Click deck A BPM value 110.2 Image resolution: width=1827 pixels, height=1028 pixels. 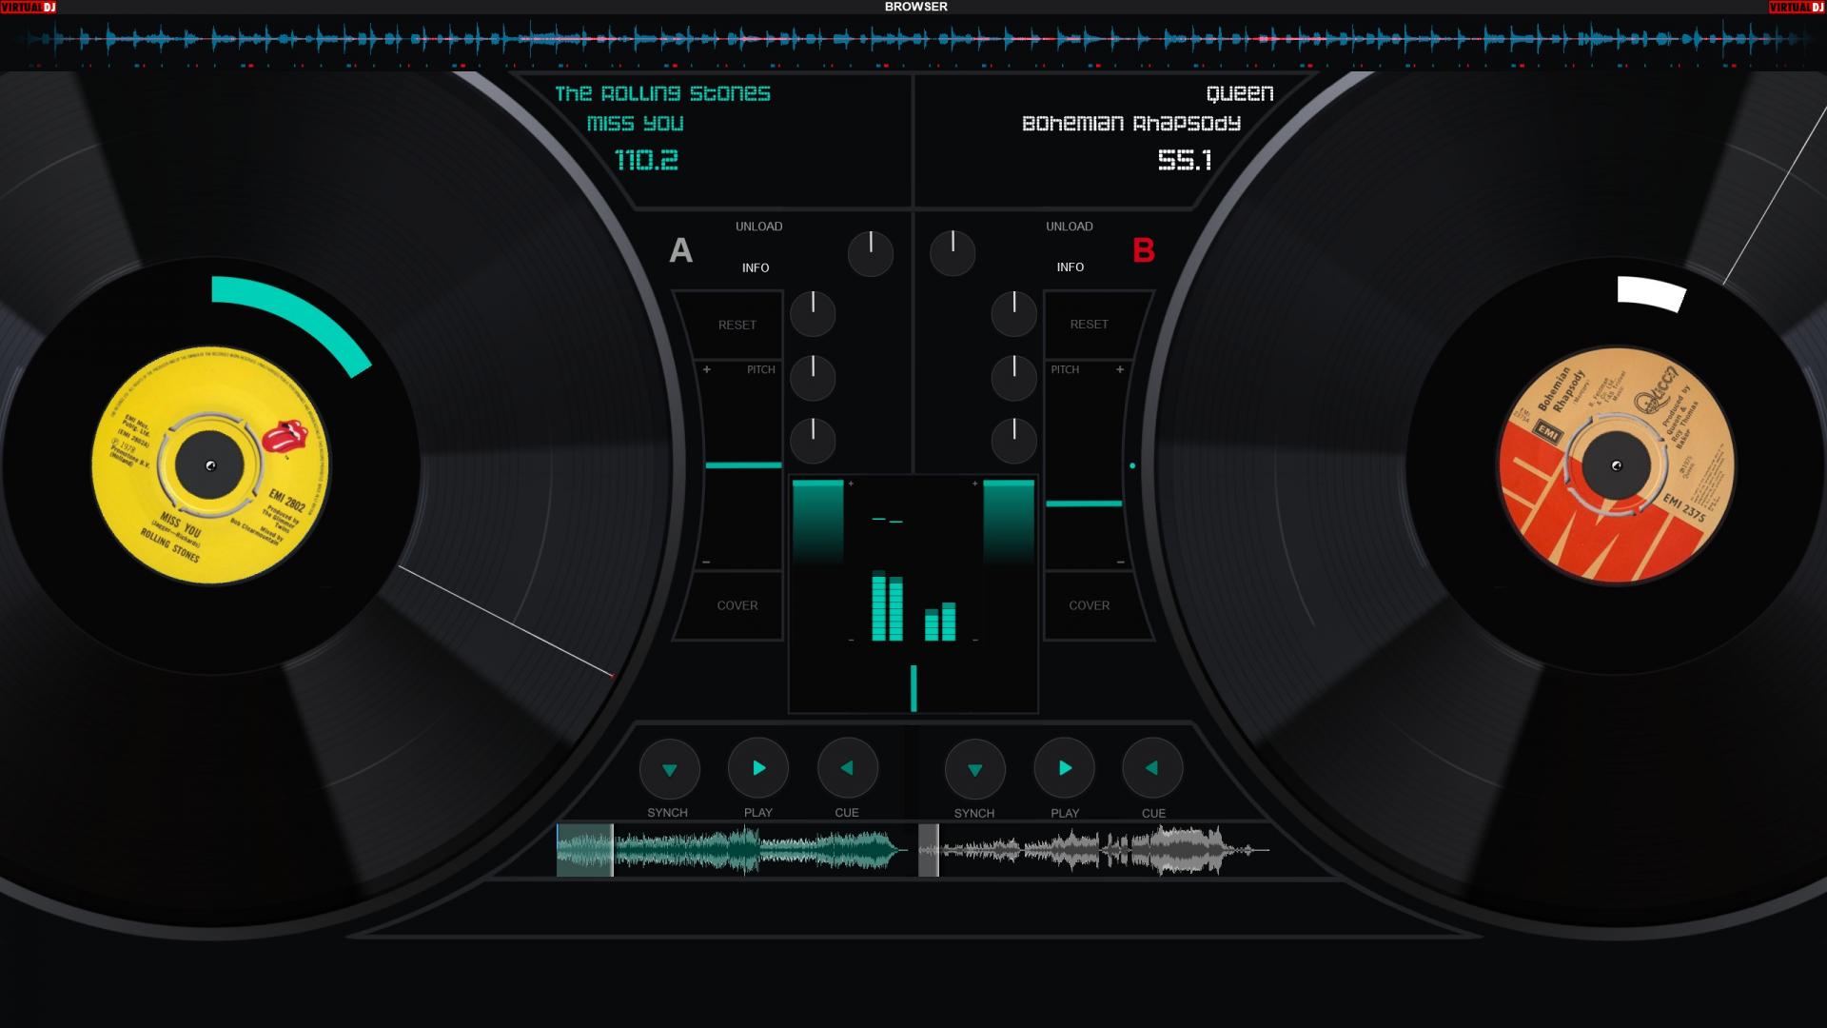click(647, 160)
